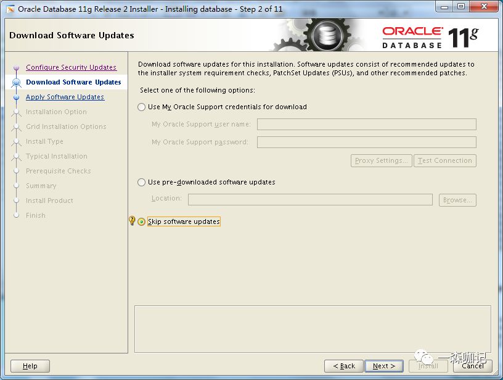
Task: Click the Oracle installer title bar icon
Action: click(x=10, y=9)
